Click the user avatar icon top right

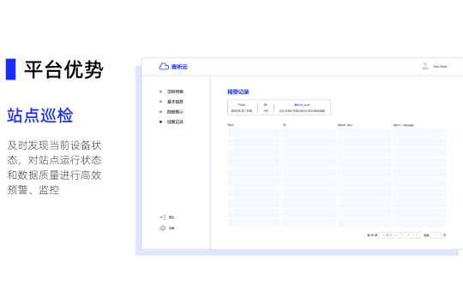[425, 66]
